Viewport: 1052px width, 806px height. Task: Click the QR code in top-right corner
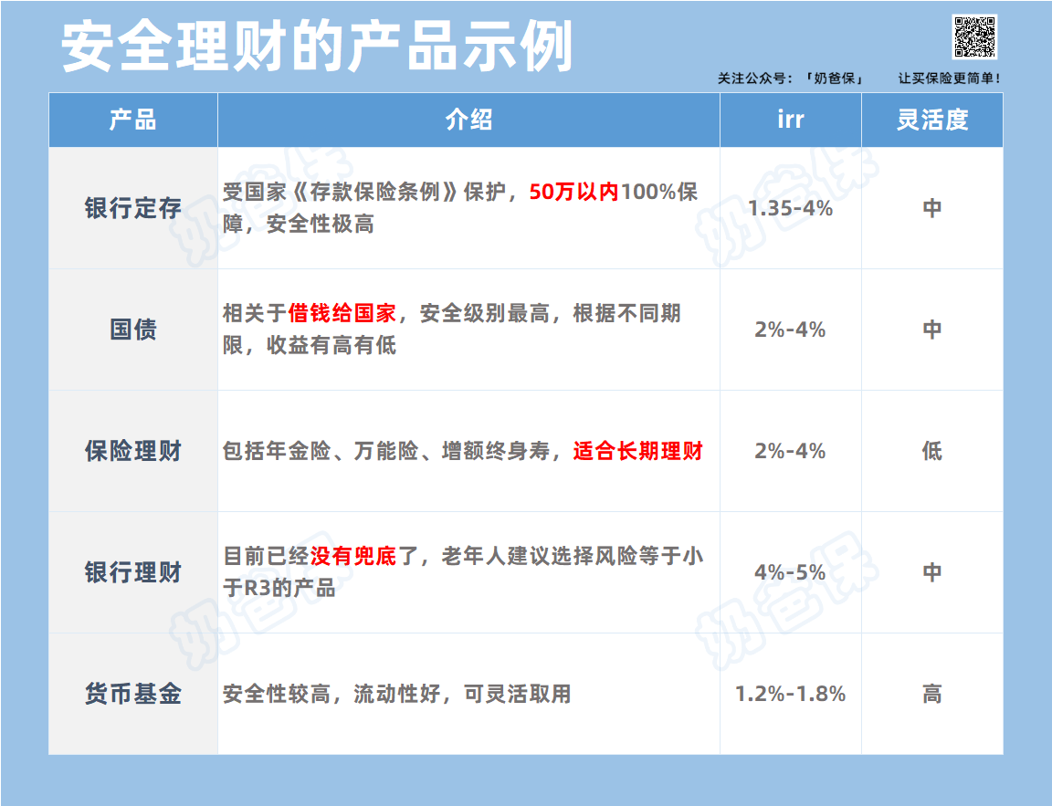(x=975, y=37)
